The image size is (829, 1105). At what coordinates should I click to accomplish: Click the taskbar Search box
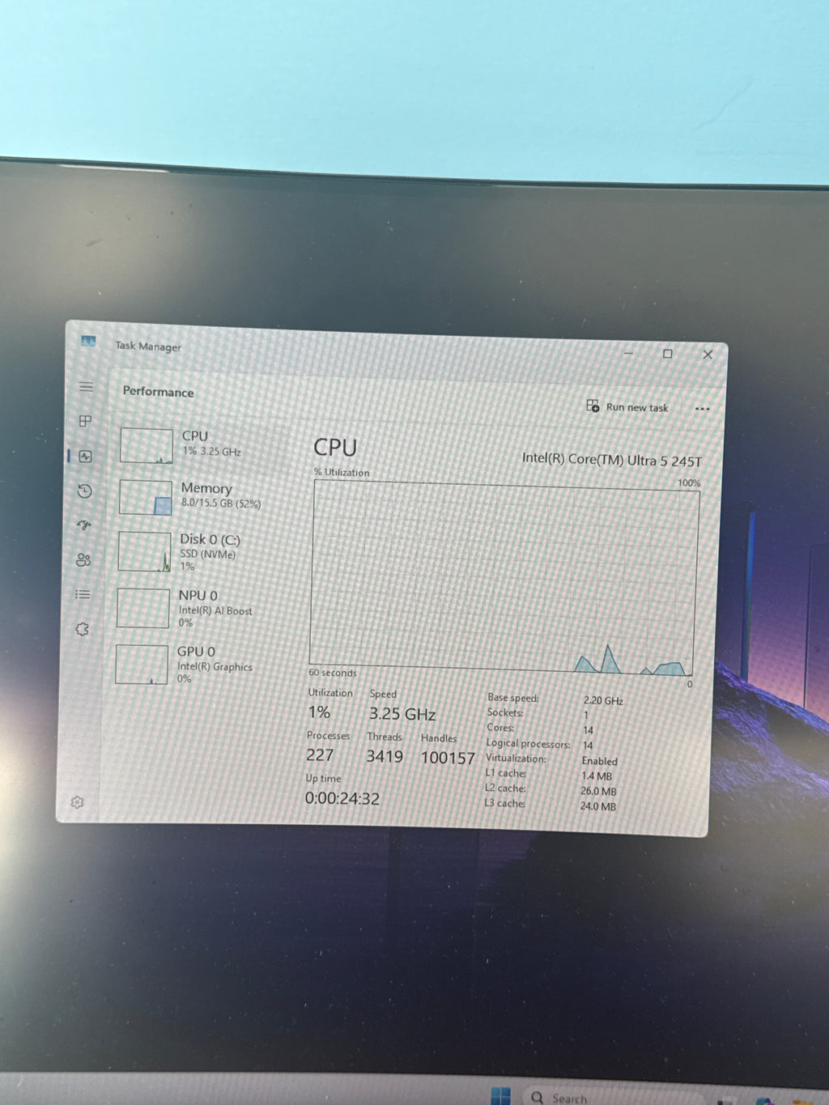click(x=615, y=1098)
